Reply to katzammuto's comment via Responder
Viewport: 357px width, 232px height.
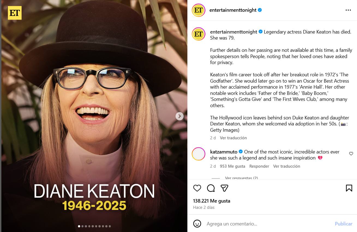click(259, 166)
